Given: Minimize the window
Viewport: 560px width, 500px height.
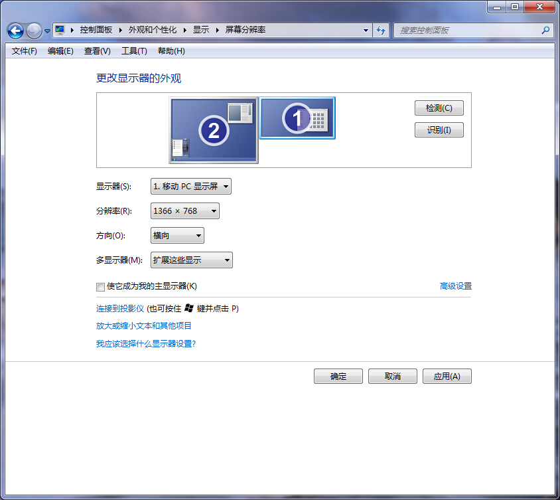Looking at the screenshot, I should tap(497, 7).
